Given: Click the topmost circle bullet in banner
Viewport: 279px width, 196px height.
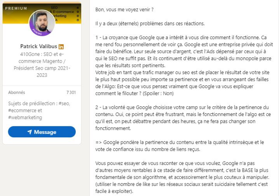Looking at the screenshot, I should tap(78, 8).
